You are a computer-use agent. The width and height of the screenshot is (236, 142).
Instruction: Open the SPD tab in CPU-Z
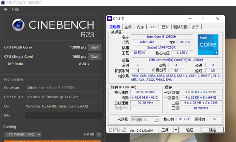point(153,27)
